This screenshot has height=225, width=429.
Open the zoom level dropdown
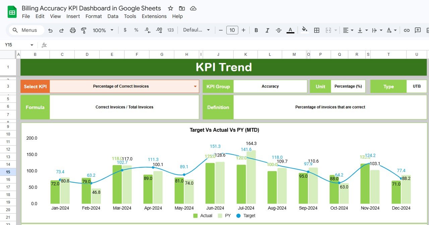[x=102, y=30]
